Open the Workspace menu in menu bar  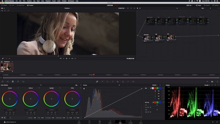71,1
